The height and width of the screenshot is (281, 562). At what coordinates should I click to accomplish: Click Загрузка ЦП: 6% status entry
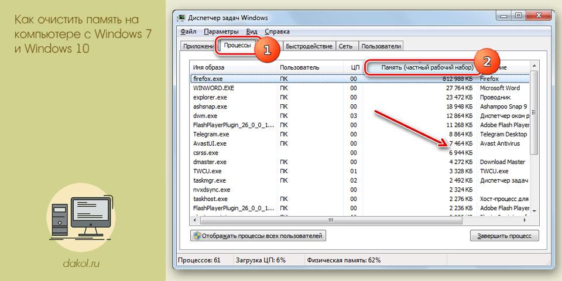click(x=261, y=260)
